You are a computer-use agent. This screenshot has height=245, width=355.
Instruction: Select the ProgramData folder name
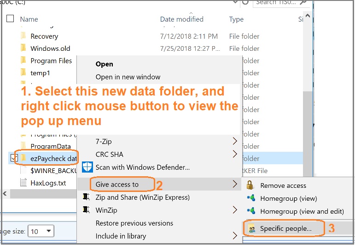coord(51,146)
